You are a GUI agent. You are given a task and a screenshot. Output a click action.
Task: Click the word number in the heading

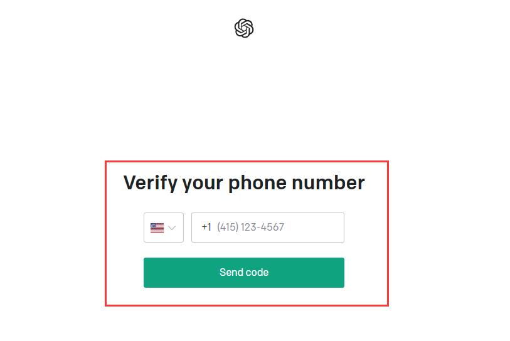tap(329, 182)
